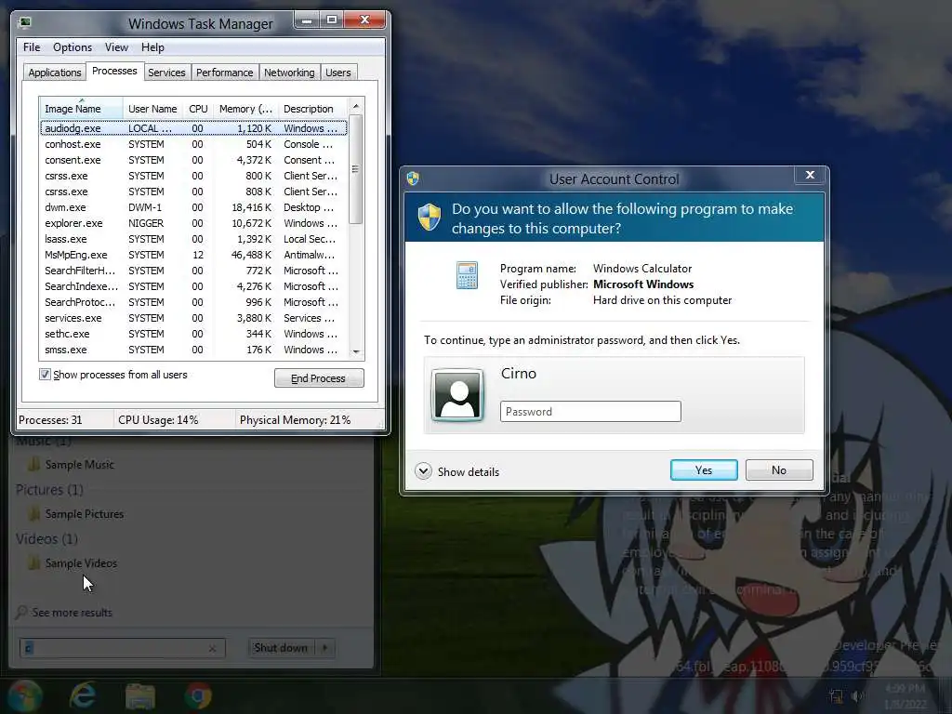Click the large shield icon in UAC banner
The image size is (952, 714).
tap(430, 218)
